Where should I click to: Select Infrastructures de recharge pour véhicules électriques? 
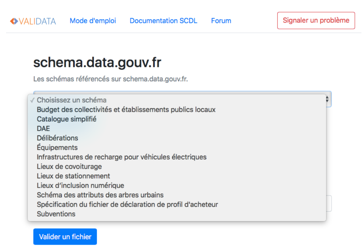[x=177, y=157]
